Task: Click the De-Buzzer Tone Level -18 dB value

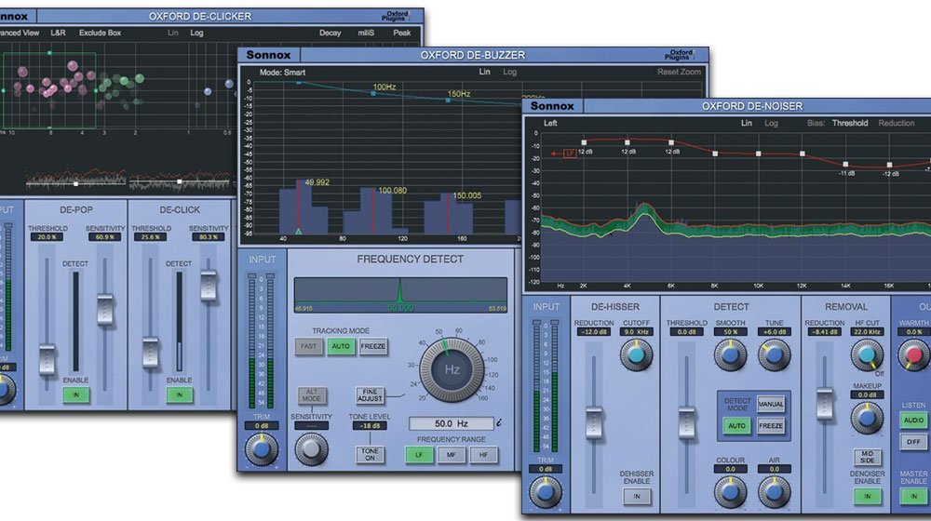Action: pos(370,426)
